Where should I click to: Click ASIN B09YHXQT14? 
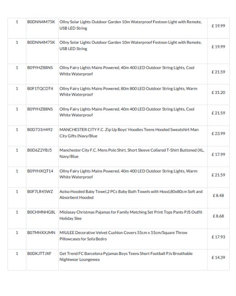[40, 171]
